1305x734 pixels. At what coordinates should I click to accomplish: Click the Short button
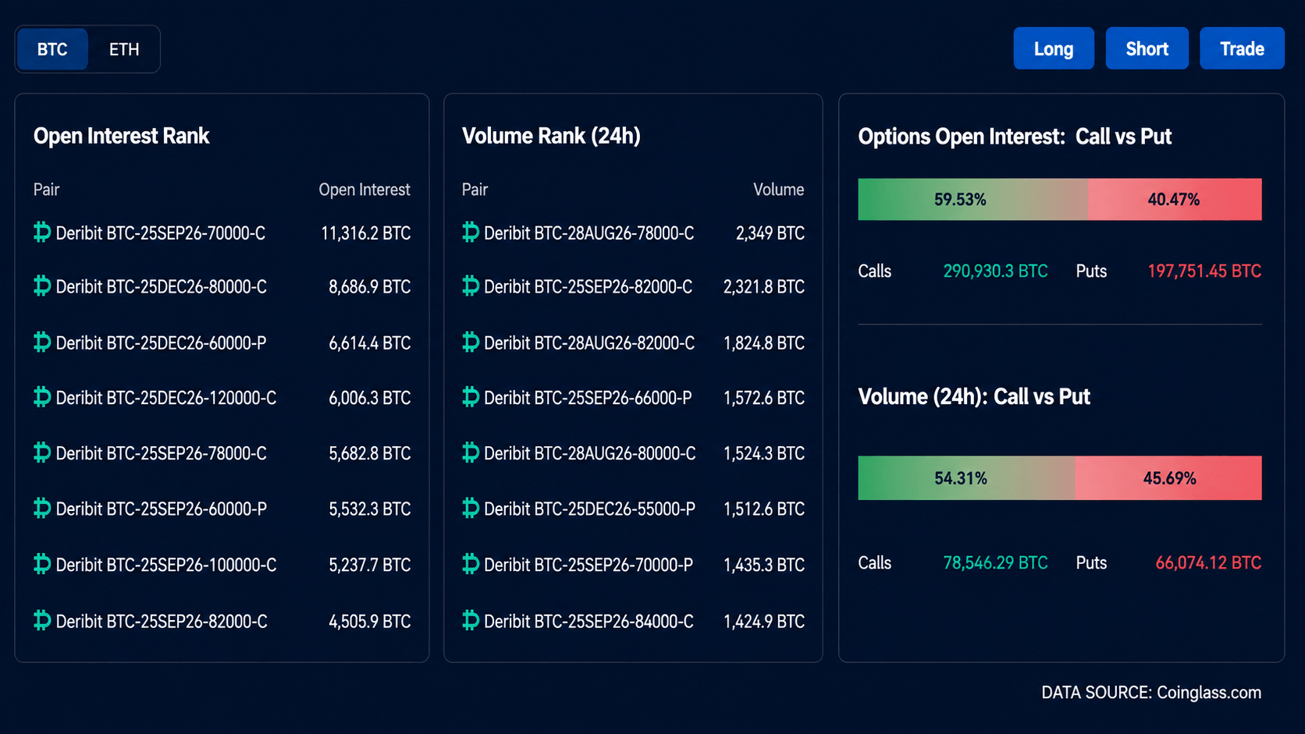tap(1147, 48)
